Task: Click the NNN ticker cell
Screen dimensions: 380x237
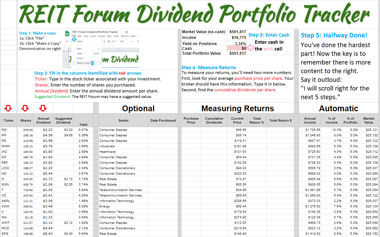Action: point(8,185)
